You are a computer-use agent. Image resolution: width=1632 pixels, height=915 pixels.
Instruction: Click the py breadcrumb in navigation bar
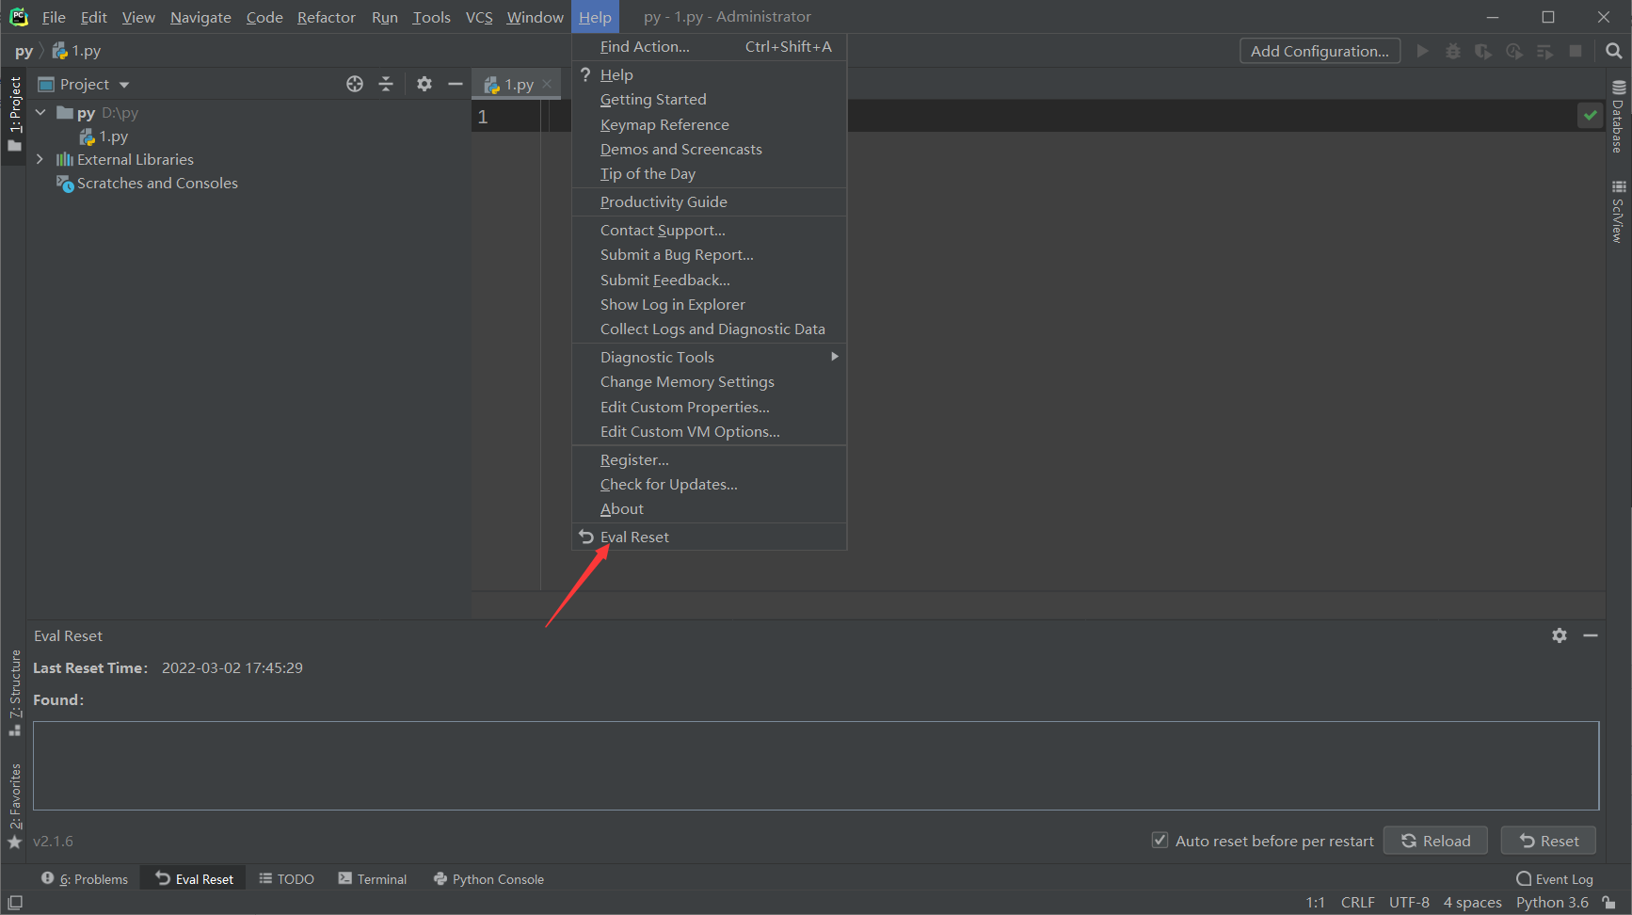(x=24, y=51)
